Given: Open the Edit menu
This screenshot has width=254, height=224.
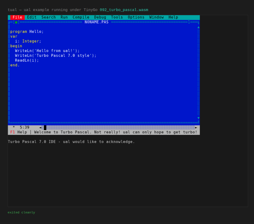Looking at the screenshot, I should 32,17.
